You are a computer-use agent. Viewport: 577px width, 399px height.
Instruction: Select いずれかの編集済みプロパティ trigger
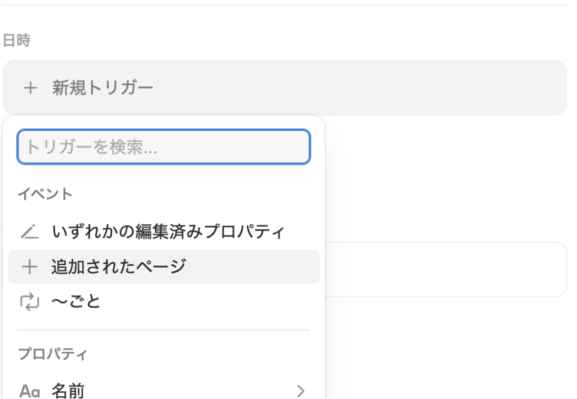coord(168,231)
